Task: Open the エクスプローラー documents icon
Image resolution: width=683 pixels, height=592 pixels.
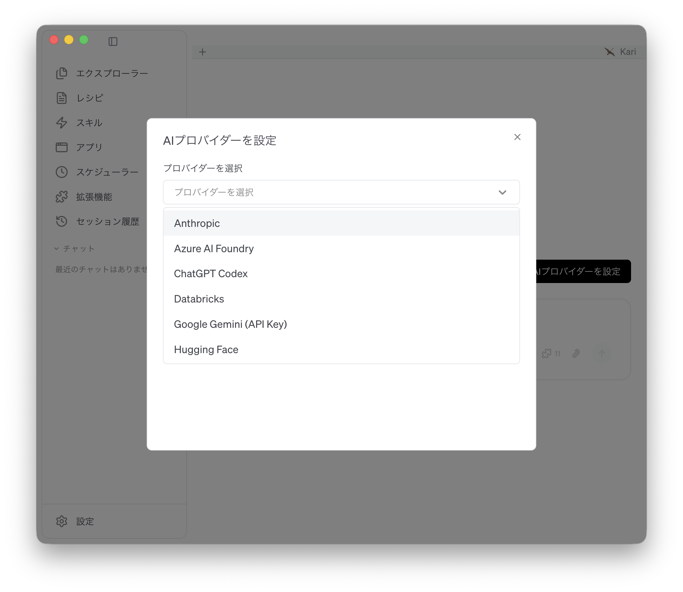Action: (62, 73)
